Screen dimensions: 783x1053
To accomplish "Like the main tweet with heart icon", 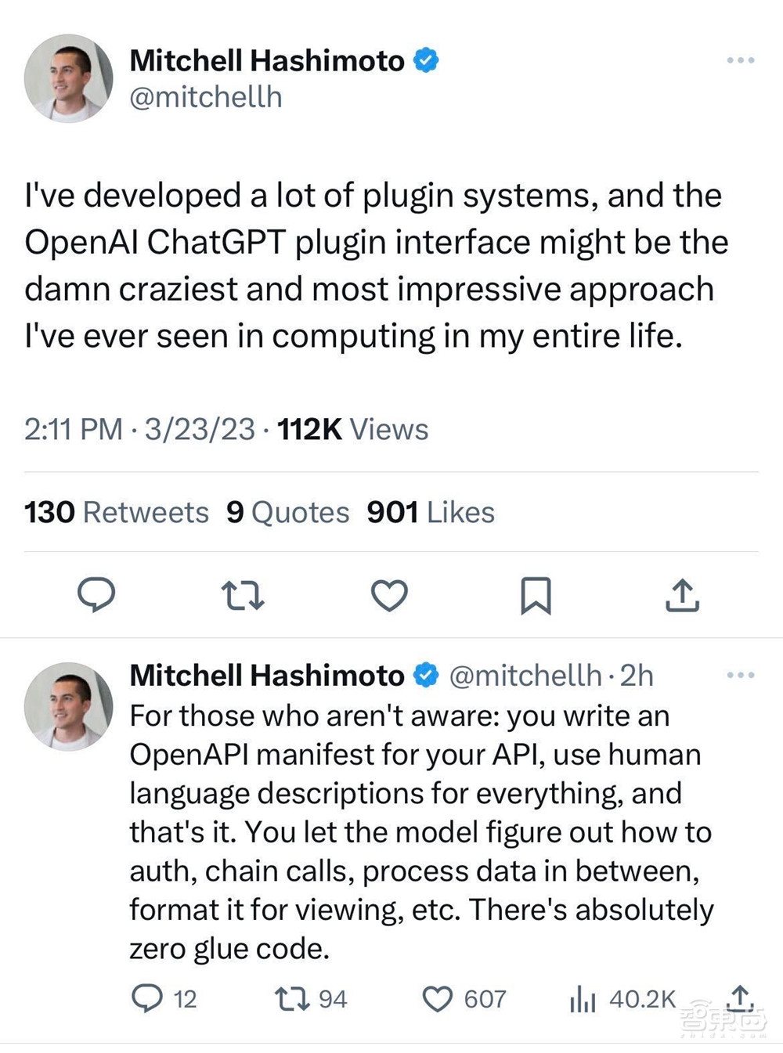I will coord(389,595).
